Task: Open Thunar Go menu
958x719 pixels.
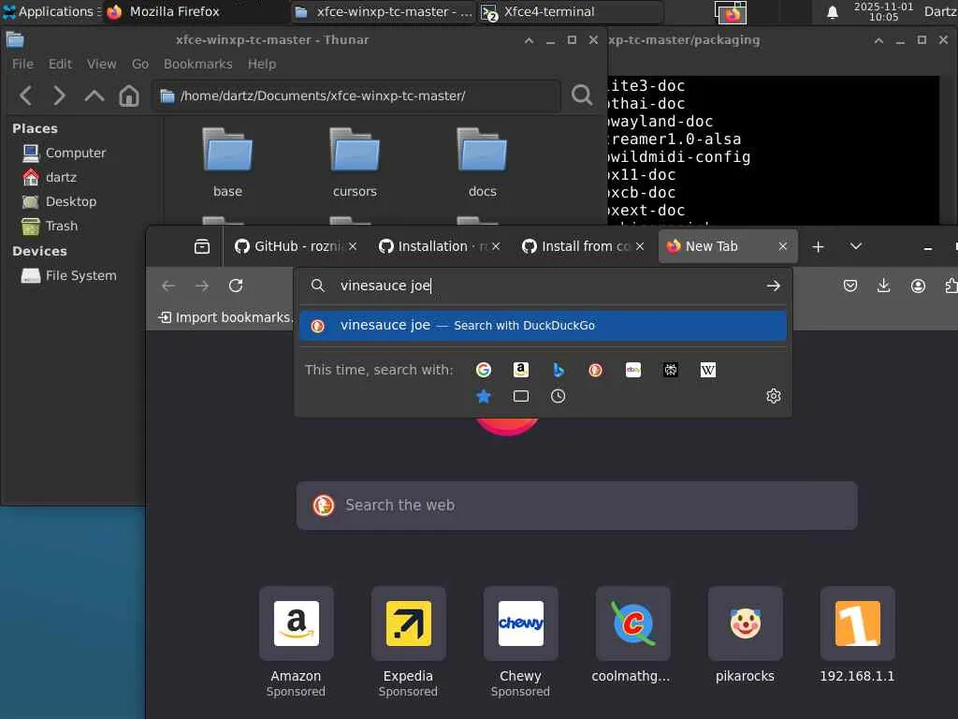Action: coord(140,64)
